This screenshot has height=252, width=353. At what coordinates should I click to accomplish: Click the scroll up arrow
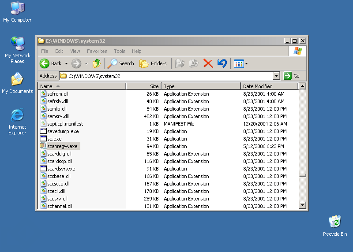pyautogui.click(x=303, y=86)
